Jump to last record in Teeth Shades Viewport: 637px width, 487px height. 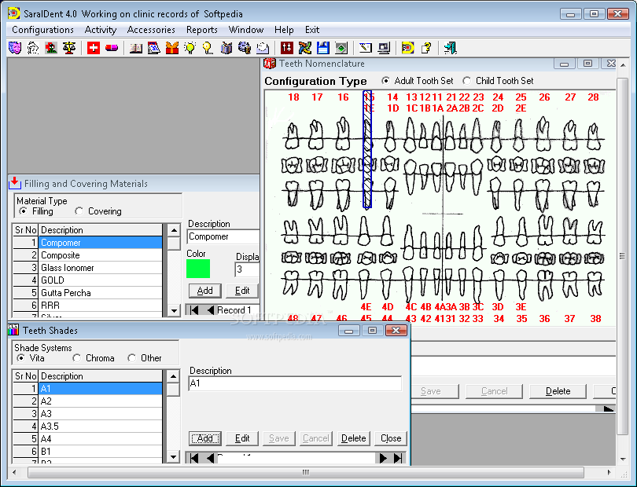point(398,458)
